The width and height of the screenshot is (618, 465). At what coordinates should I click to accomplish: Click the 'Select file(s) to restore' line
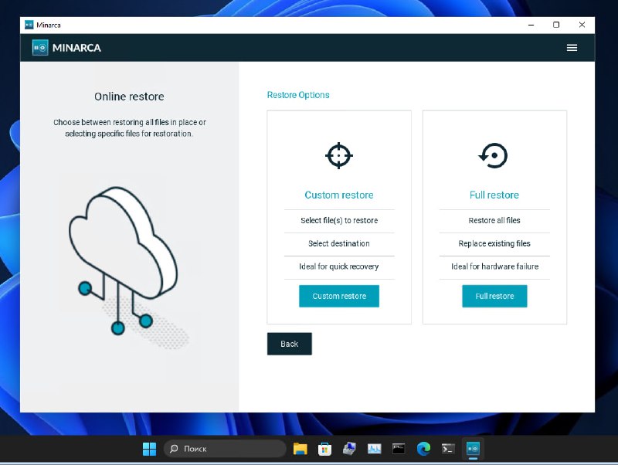tap(339, 220)
